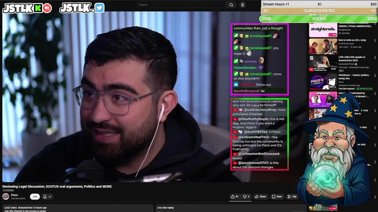Click '@brett1892bj' chat username

coord(256,132)
